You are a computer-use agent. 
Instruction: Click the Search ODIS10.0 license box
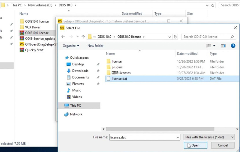tap(208, 37)
